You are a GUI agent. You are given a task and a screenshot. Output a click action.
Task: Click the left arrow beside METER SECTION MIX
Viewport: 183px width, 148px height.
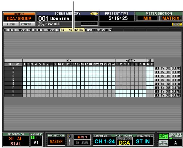pos(137,18)
